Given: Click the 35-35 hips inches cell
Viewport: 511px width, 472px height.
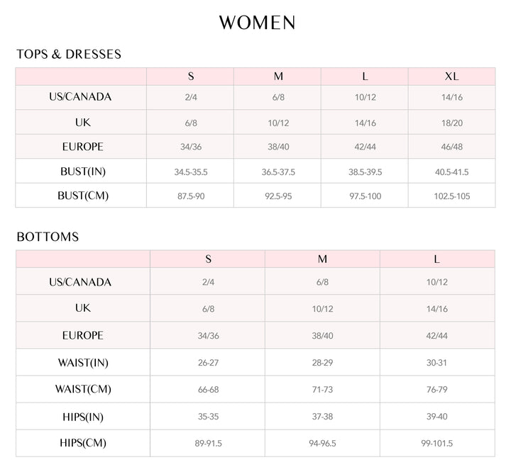Looking at the screenshot, I should (x=208, y=417).
